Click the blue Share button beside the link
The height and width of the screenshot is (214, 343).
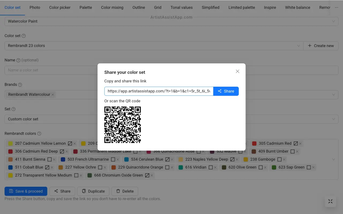click(226, 91)
